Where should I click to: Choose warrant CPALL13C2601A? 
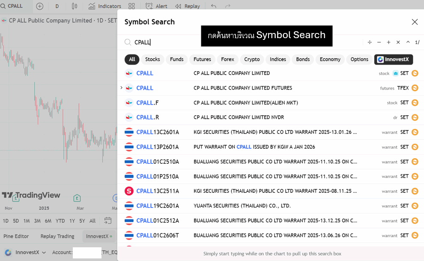[x=270, y=132]
